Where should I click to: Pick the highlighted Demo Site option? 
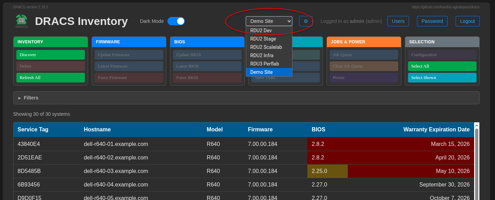[269, 72]
